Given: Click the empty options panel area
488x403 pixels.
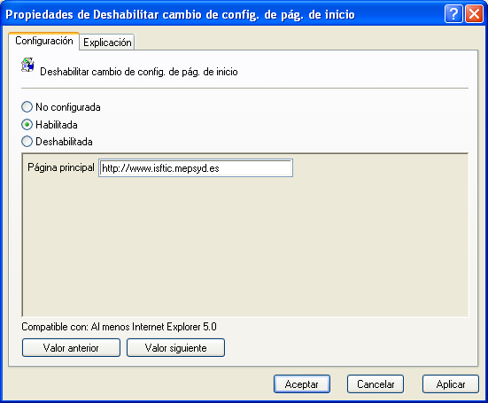Looking at the screenshot, I should pyautogui.click(x=245, y=246).
